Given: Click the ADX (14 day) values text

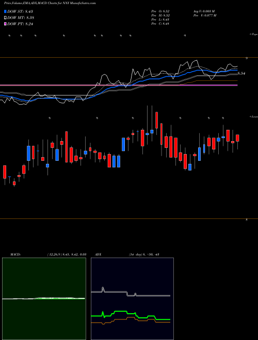Looking at the screenshot, I should click(143, 254).
